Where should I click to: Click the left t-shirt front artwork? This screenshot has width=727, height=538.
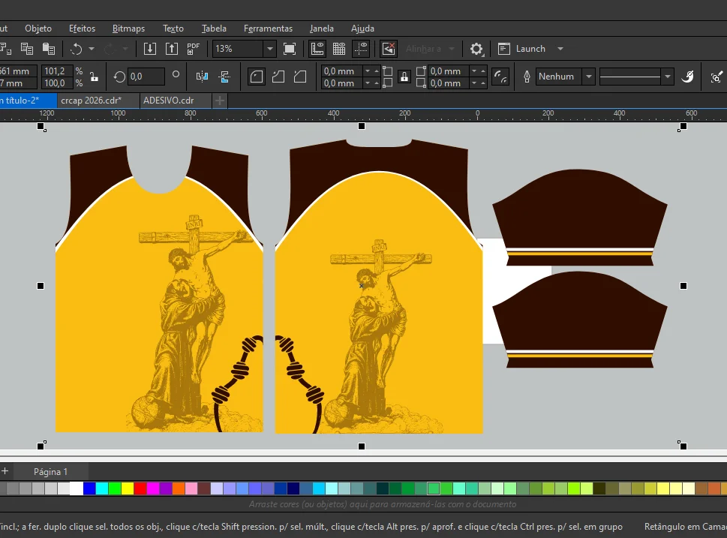[x=159, y=288]
